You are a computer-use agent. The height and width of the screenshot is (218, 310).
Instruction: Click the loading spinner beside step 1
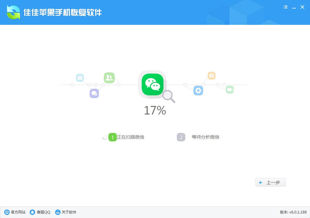coord(104,137)
